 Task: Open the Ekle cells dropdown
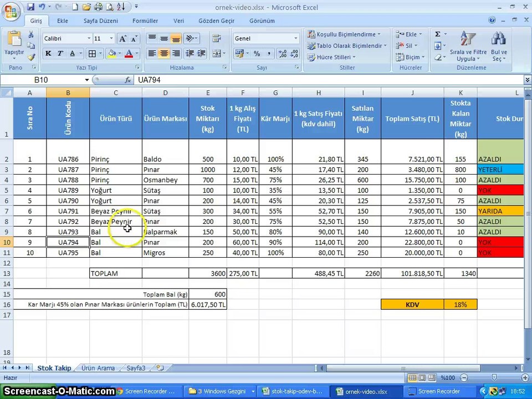409,34
